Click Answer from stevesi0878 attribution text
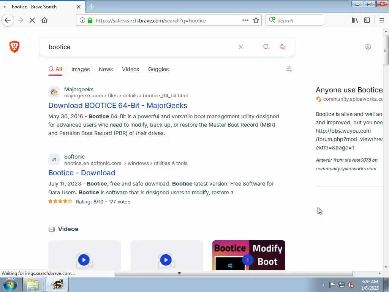 tap(346, 164)
